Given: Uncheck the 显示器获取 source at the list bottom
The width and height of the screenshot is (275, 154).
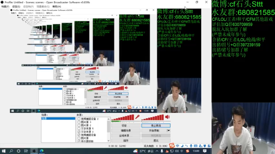Looking at the screenshot, I should coord(79,141).
